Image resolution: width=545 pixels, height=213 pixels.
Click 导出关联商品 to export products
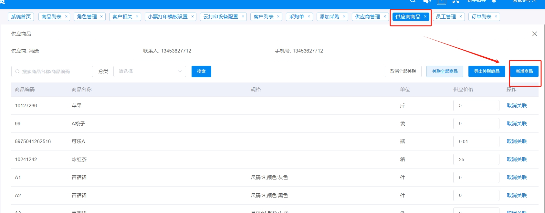pyautogui.click(x=487, y=72)
